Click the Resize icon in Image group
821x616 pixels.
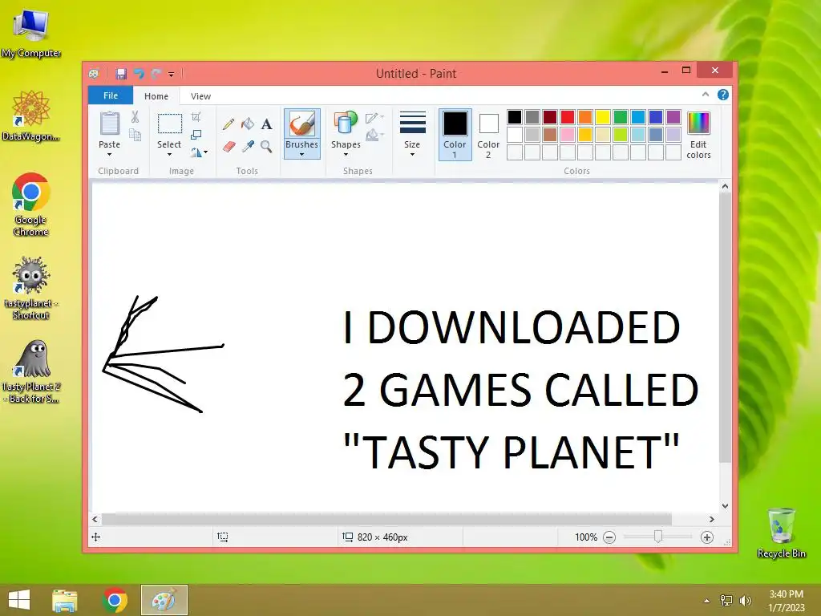tap(196, 135)
